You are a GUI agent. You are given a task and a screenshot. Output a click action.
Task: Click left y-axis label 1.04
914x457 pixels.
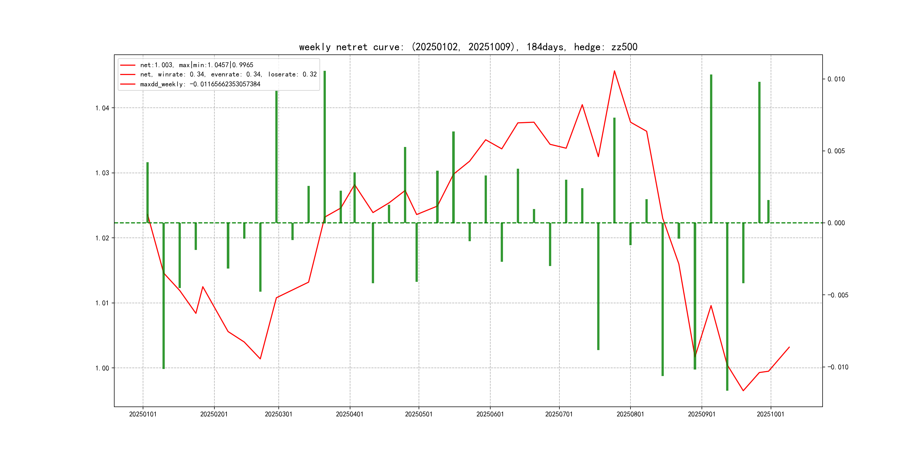click(x=102, y=108)
